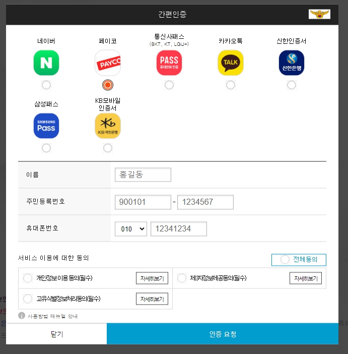Click the 신한인증서 label text
The image size is (348, 354).
292,41
